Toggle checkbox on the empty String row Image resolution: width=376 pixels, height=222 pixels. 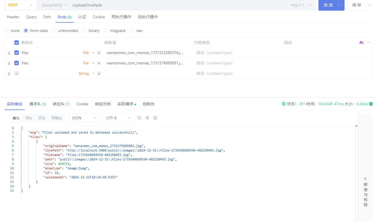tap(17, 73)
